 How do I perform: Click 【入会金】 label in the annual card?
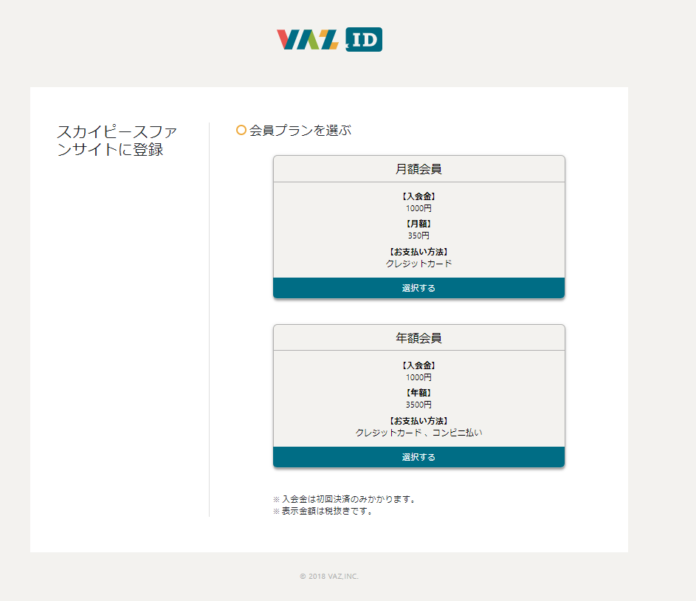418,365
